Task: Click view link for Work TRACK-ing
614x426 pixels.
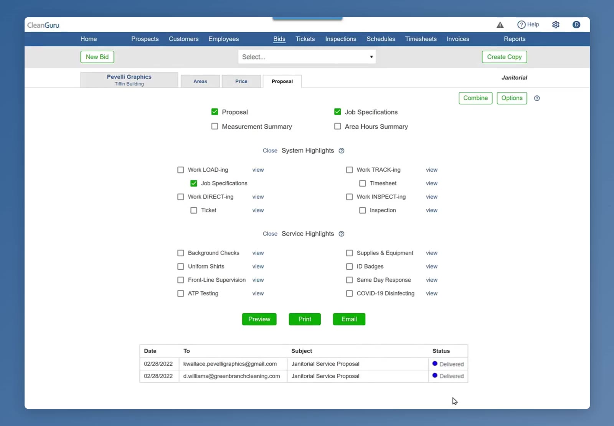Action: [x=431, y=170]
